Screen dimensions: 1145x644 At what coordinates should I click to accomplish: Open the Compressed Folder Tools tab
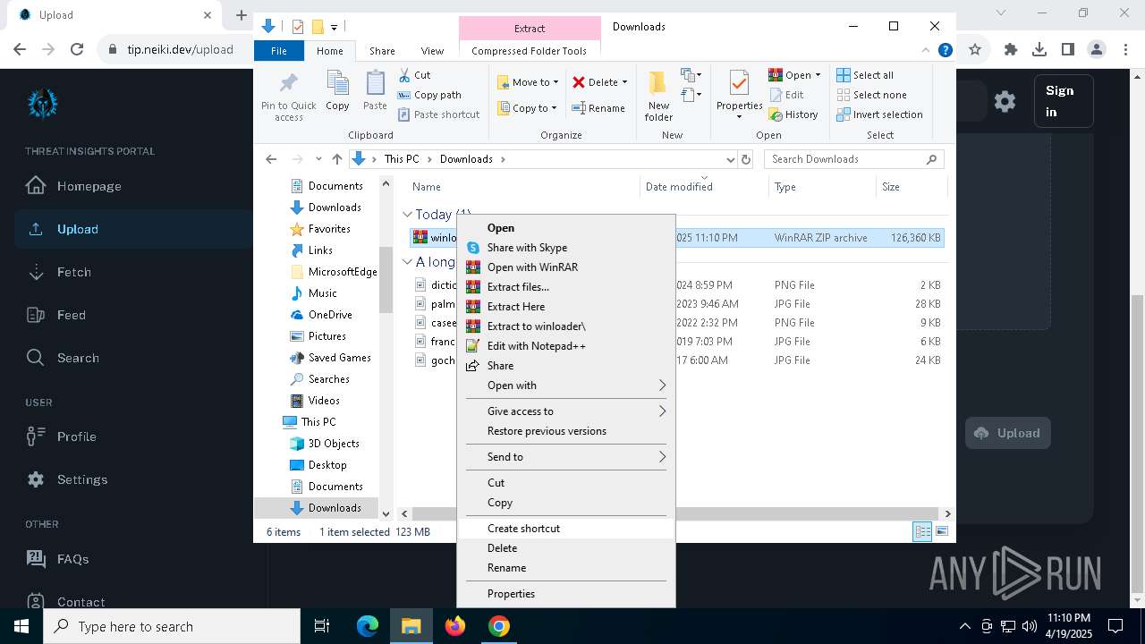[x=529, y=51]
